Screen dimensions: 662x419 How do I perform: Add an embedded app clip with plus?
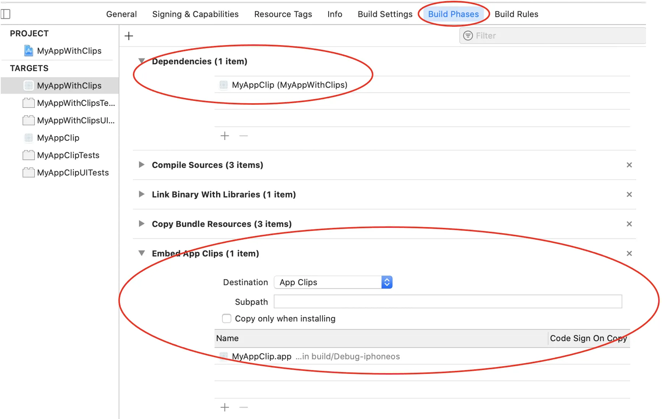[225, 407]
